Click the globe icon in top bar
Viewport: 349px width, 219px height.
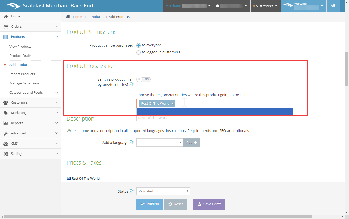click(x=333, y=6)
